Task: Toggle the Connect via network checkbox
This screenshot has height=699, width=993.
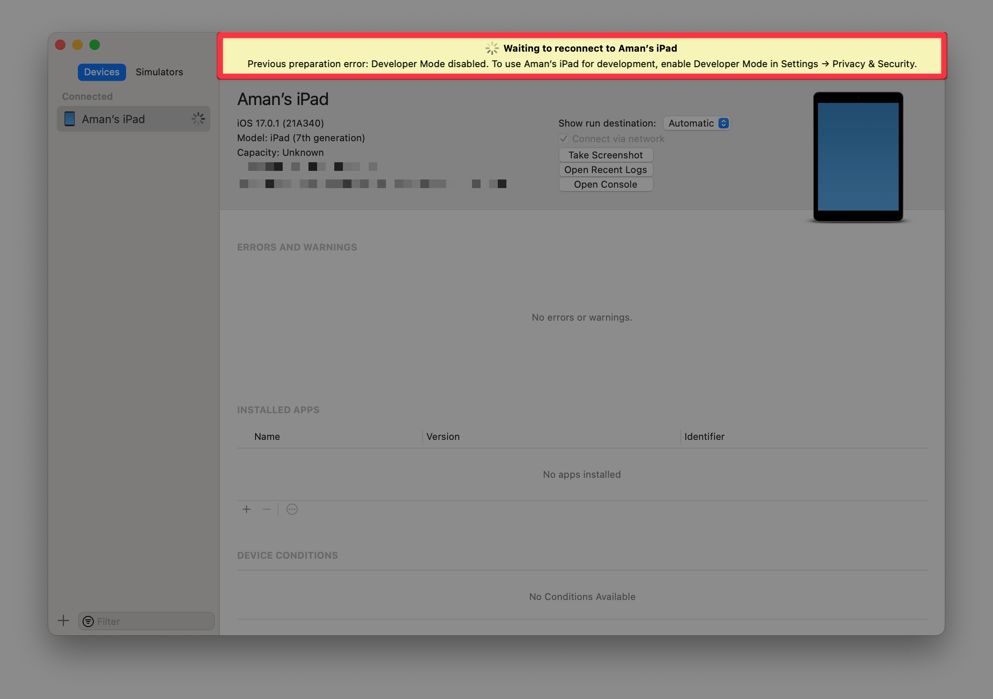Action: coord(563,139)
